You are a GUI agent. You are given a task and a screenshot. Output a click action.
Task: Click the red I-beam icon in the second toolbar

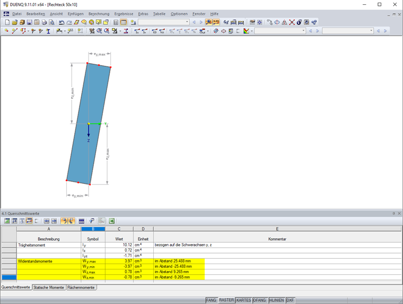[126, 31]
